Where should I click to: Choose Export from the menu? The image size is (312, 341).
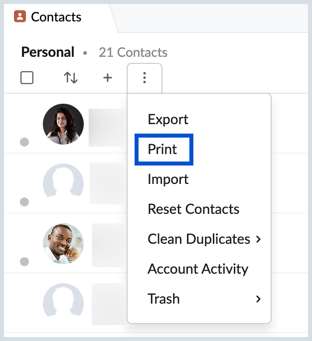168,119
